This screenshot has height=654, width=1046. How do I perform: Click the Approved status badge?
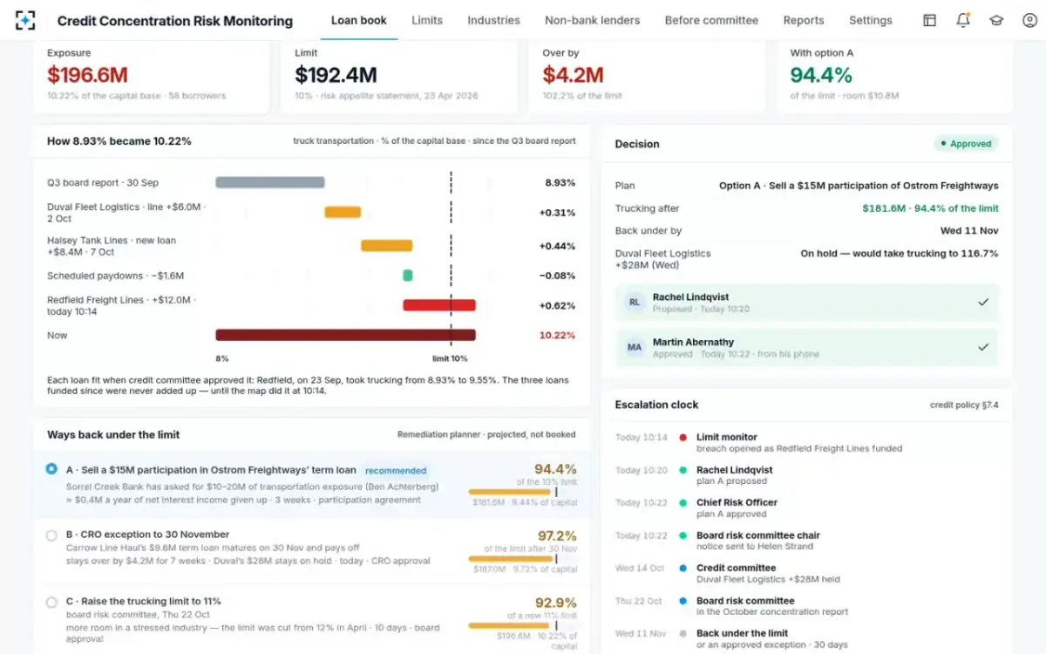966,144
